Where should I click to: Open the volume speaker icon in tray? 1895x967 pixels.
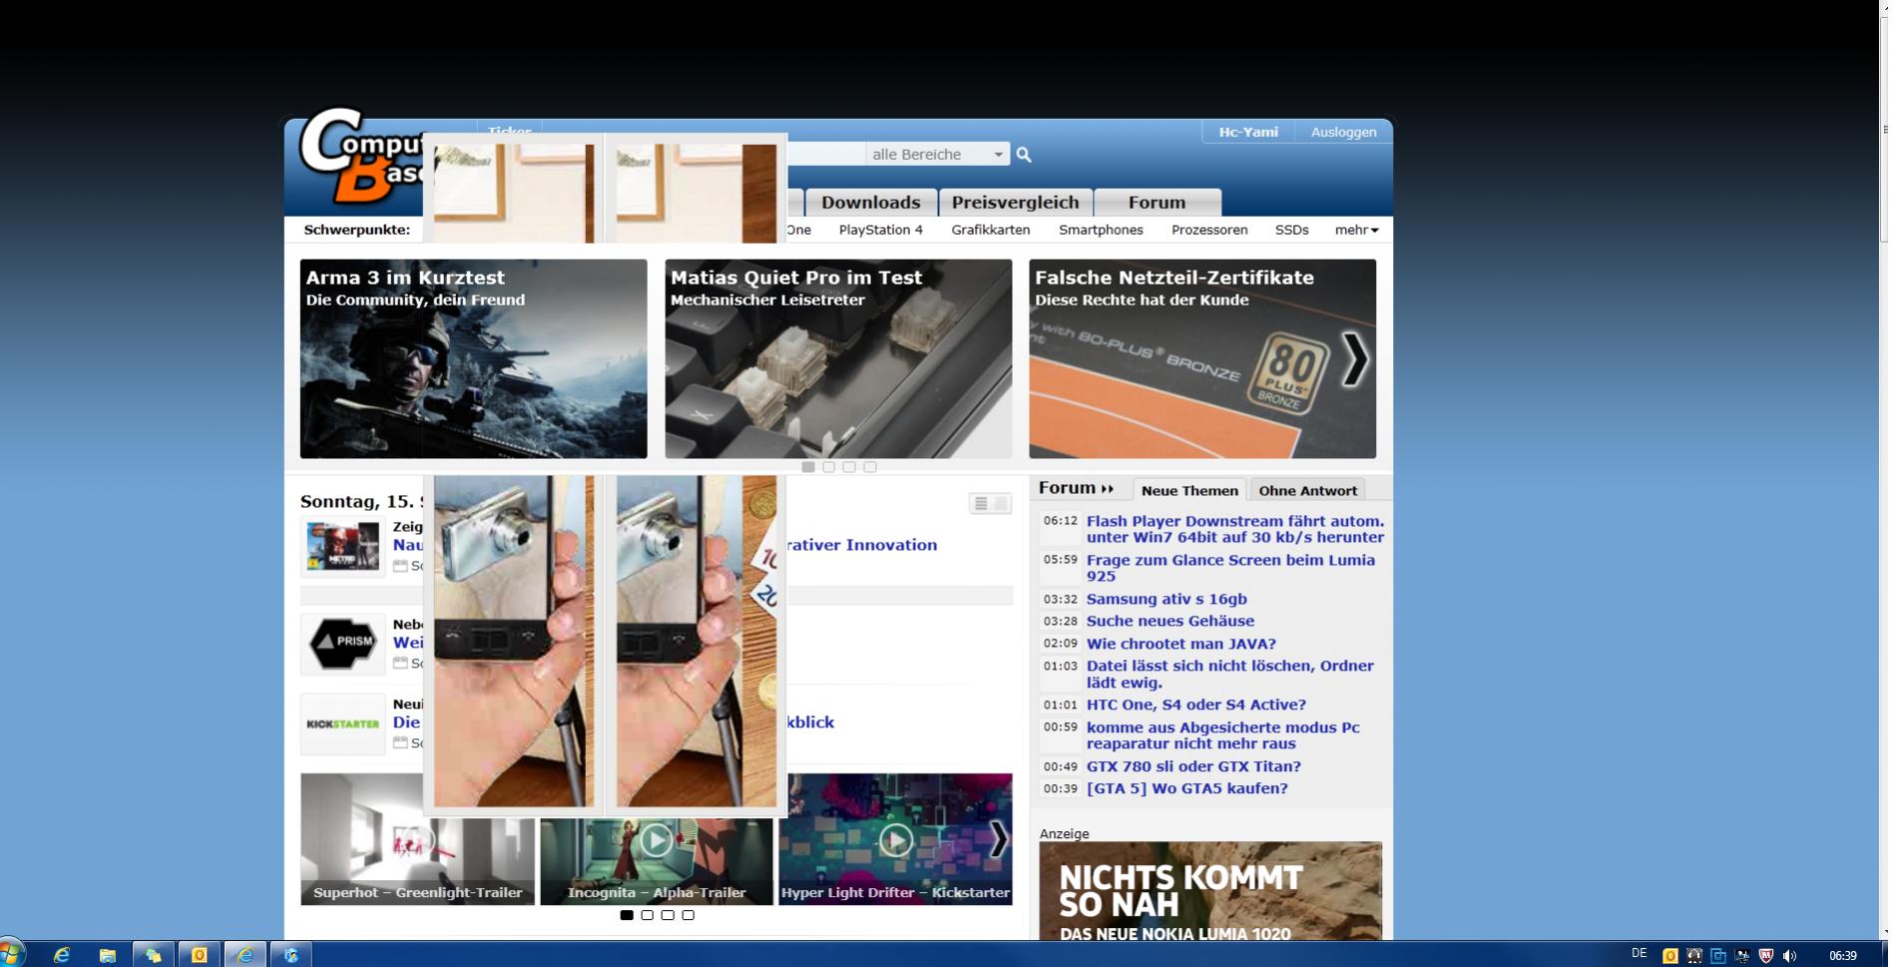pos(1789,956)
